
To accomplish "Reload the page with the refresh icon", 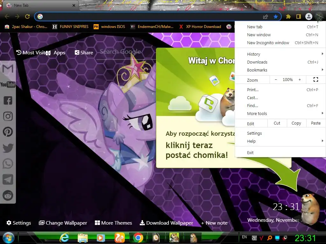I will click(27, 17).
